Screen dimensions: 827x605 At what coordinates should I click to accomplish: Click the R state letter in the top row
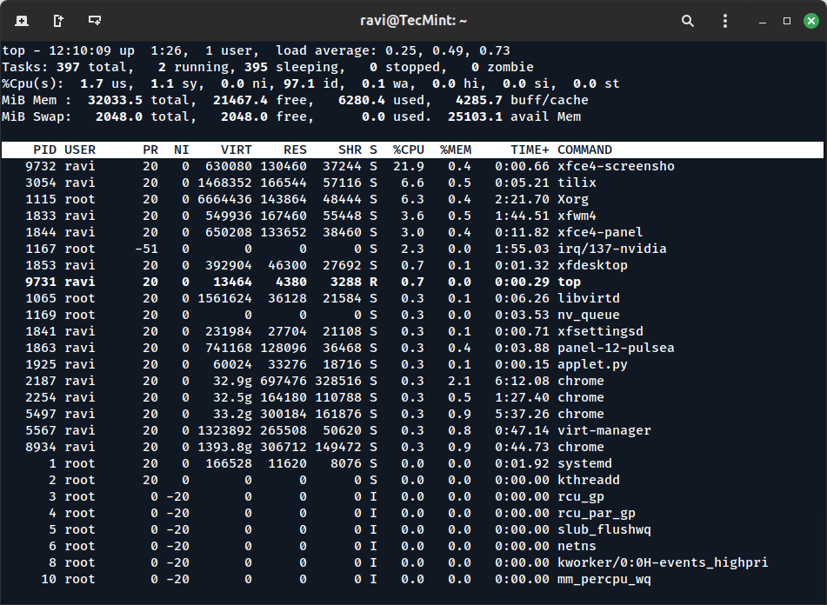tap(373, 282)
